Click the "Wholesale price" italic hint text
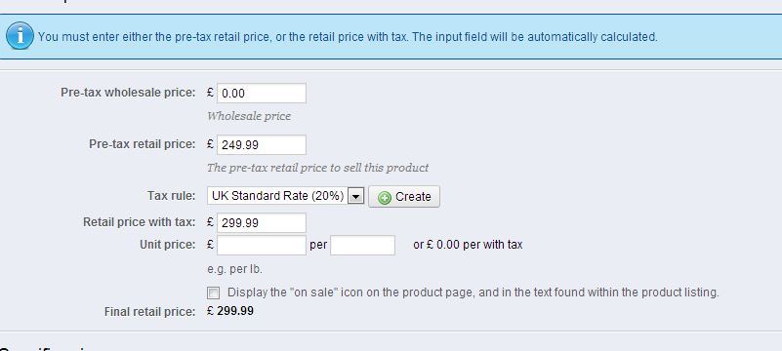Image resolution: width=782 pixels, height=351 pixels. coord(249,116)
